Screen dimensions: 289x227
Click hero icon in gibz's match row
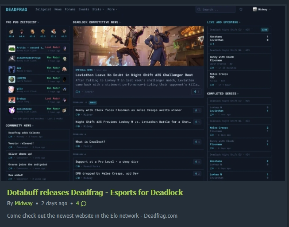pyautogui.click(x=65, y=90)
